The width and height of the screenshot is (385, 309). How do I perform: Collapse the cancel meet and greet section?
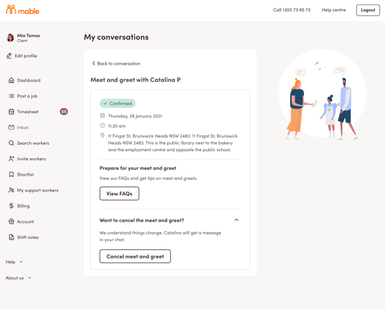pyautogui.click(x=236, y=220)
